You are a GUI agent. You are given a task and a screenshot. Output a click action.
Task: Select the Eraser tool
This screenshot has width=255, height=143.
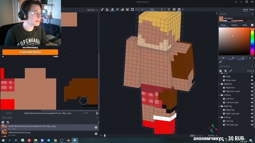coord(112,10)
